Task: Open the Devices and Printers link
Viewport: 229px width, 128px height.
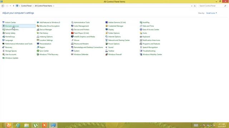Action: (x=82, y=30)
